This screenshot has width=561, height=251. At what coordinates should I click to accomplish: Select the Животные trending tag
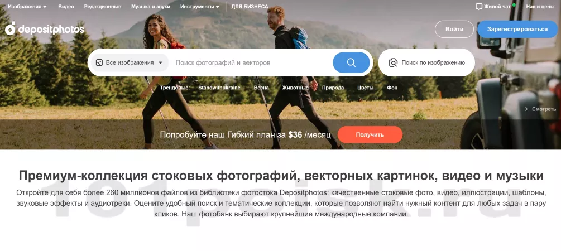[295, 88]
